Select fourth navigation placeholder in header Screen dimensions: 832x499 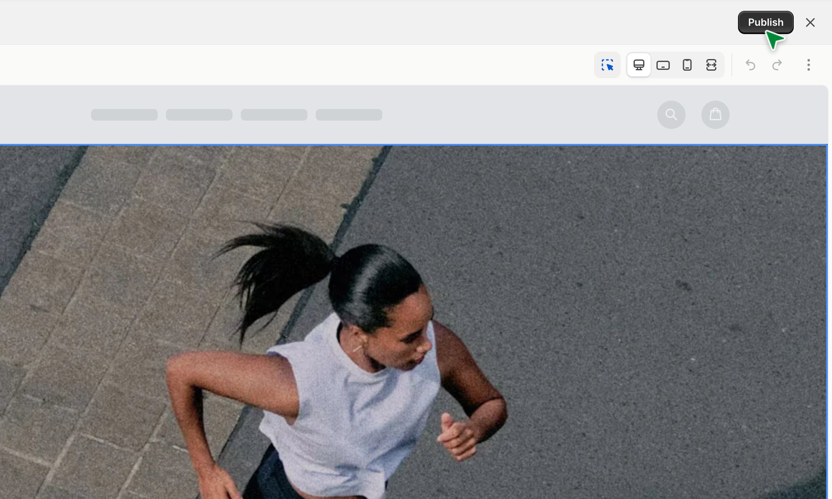click(x=349, y=115)
